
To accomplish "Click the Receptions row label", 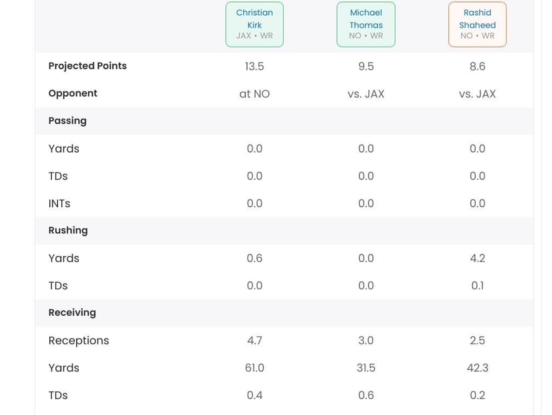I will (x=79, y=340).
